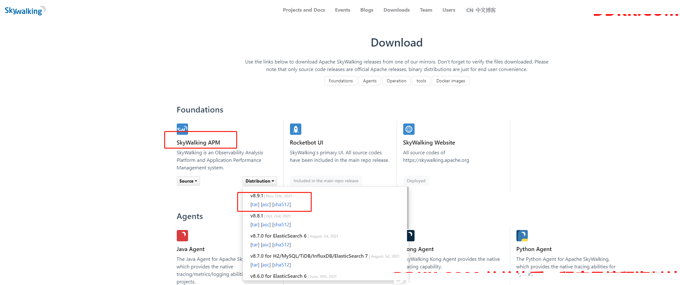Open v8.7.0 H2/MySQL/TiDB sha512 link

click(x=281, y=265)
